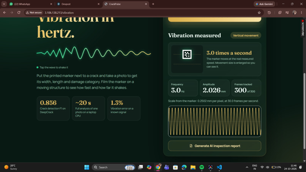Go forward to next page
Viewport: 306px width, 172px height.
(x=12, y=13)
